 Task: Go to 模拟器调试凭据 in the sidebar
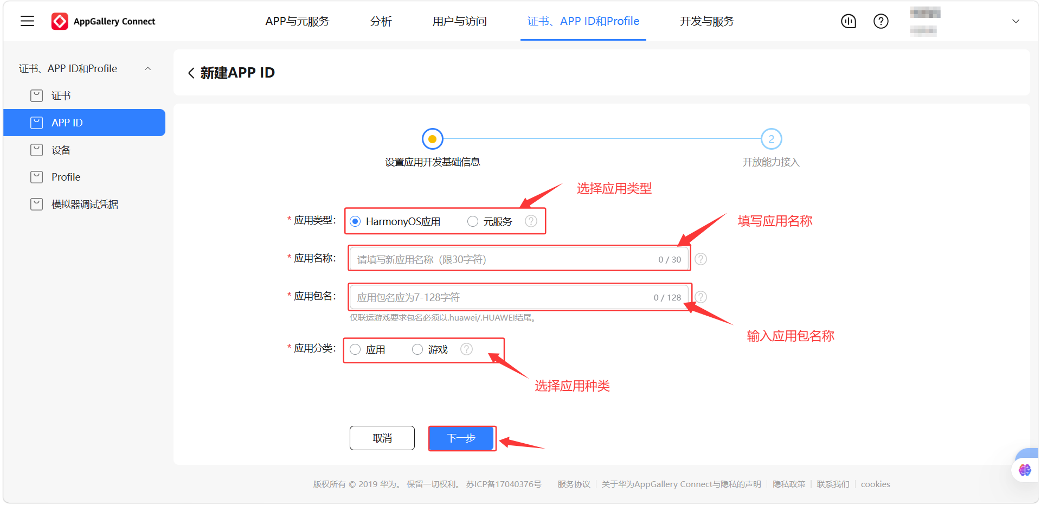pos(85,204)
